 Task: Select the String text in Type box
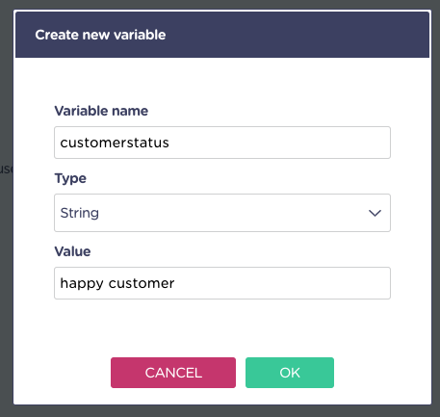point(80,213)
